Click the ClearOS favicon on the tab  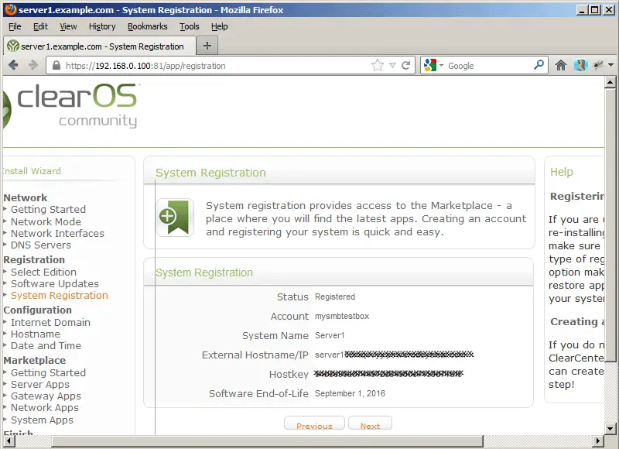click(x=13, y=46)
